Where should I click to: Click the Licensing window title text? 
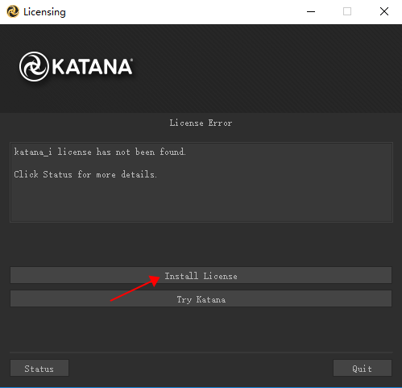pyautogui.click(x=44, y=12)
